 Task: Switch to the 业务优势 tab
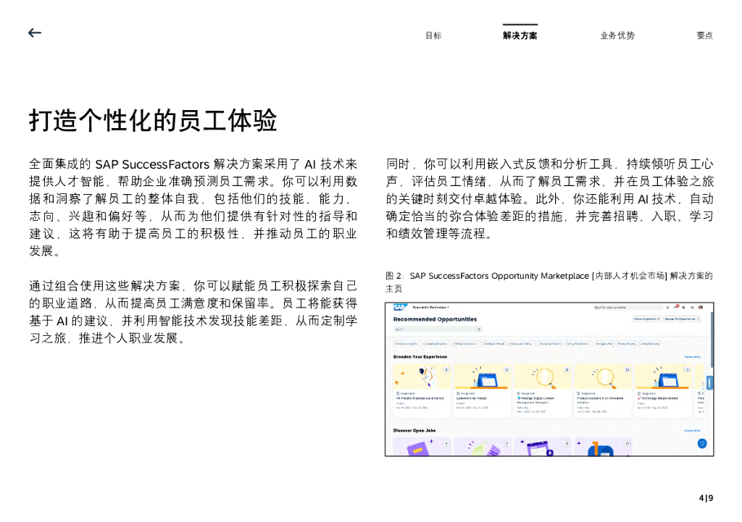(617, 35)
